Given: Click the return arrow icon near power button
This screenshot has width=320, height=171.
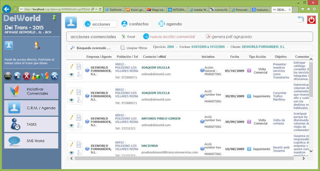Looking at the screenshot, I should pyautogui.click(x=301, y=20).
